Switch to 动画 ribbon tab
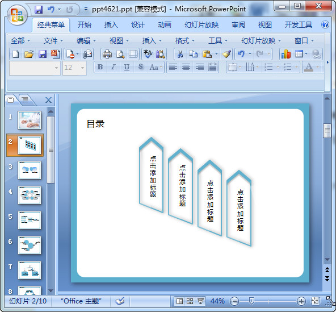The image size is (336, 312). click(165, 25)
